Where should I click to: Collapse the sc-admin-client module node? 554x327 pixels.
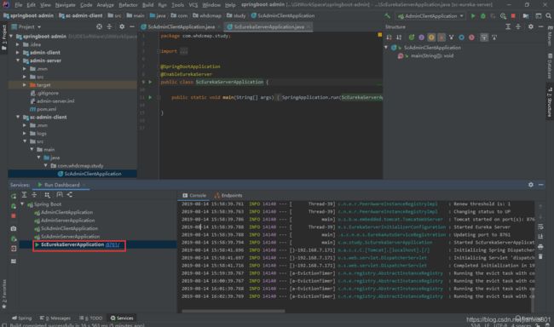[x=18, y=117]
